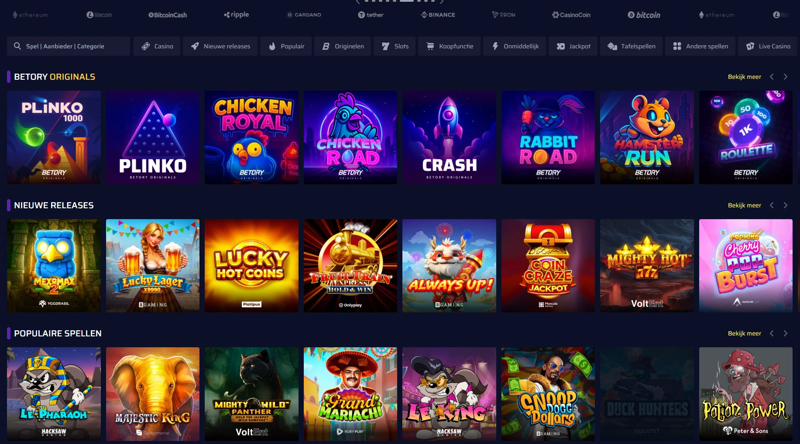This screenshot has width=800, height=444.
Task: Advance Populaire Spellen carousel to next
Action: point(786,333)
